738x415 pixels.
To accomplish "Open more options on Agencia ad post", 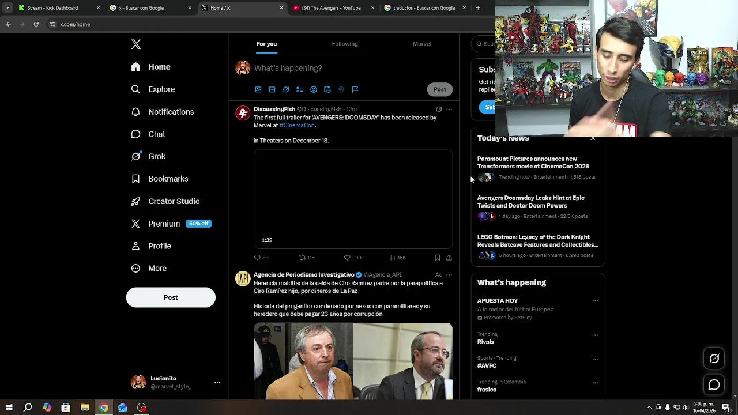I will tap(449, 275).
